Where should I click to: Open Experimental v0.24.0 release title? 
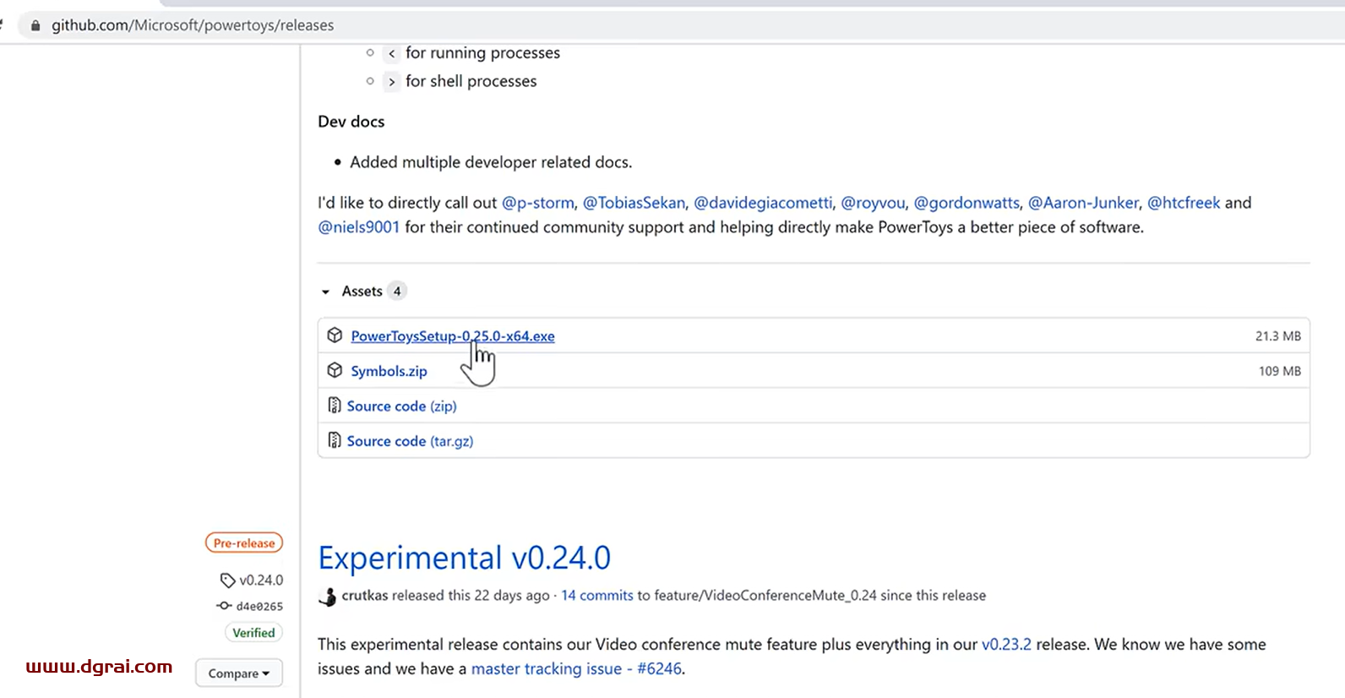point(464,558)
